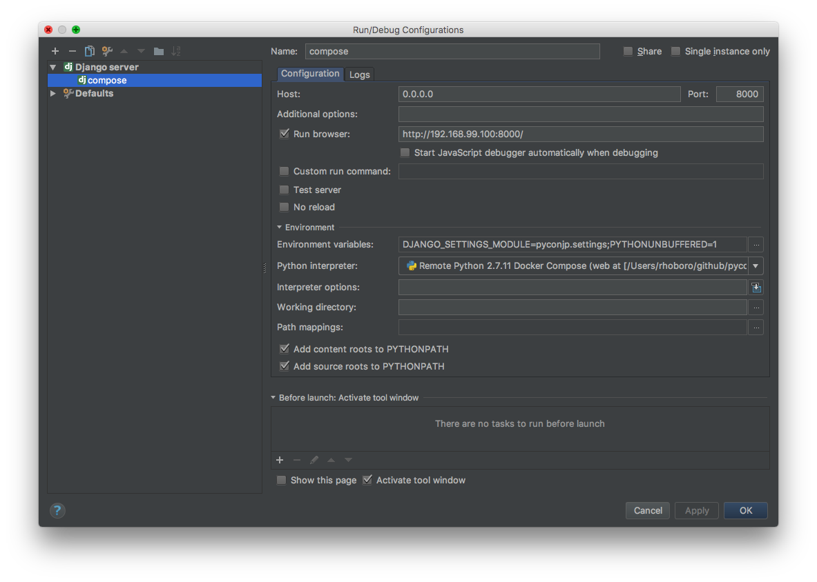Move configuration down in list
The width and height of the screenshot is (817, 582).
point(141,51)
